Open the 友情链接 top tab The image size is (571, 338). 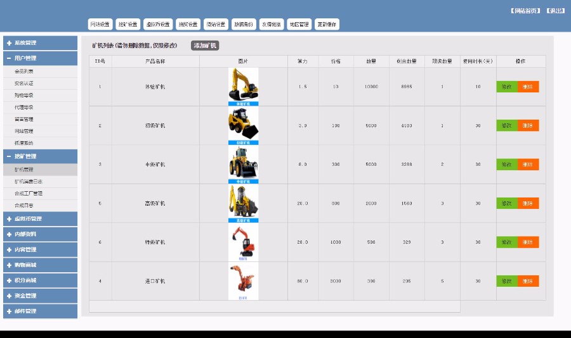(272, 24)
